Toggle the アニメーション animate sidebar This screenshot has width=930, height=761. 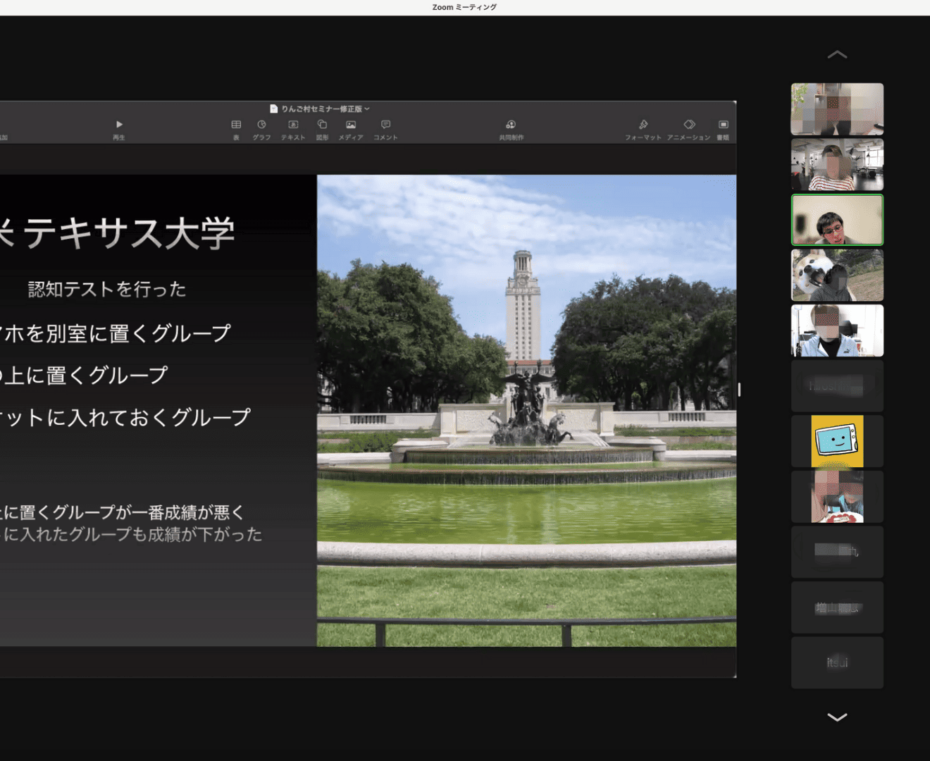688,128
